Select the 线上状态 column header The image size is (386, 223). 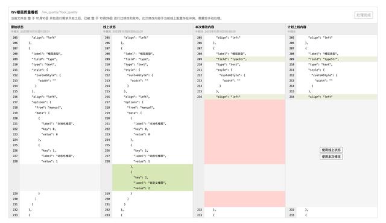click(x=109, y=27)
